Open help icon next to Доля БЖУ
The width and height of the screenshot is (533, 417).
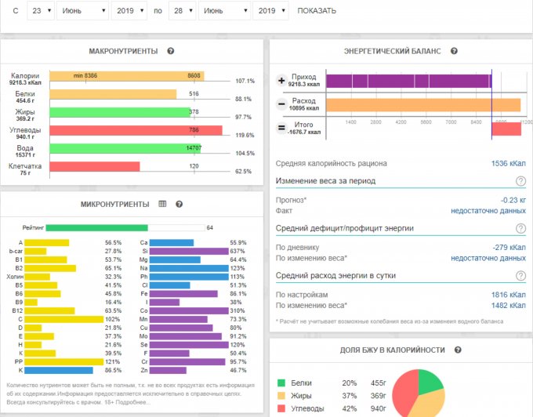[x=458, y=350]
